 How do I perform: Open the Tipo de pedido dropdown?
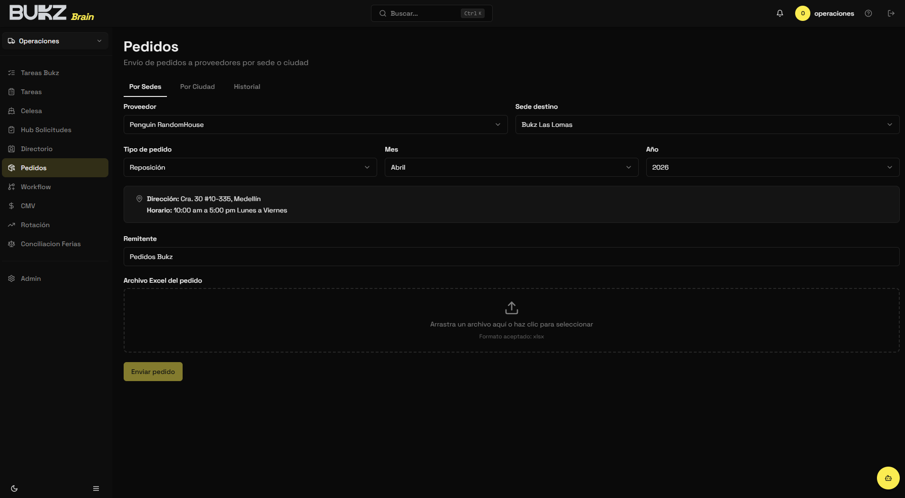point(250,167)
